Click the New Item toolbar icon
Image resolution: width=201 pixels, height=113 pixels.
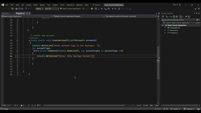(12, 9)
